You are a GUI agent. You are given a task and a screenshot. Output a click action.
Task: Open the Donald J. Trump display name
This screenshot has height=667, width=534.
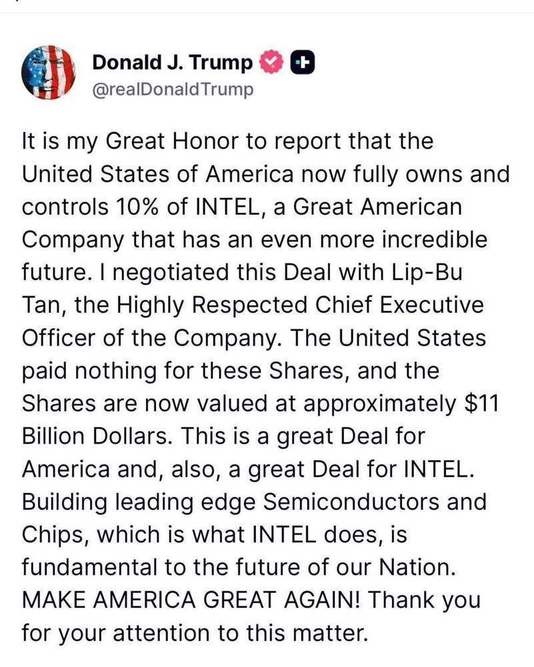(x=172, y=62)
